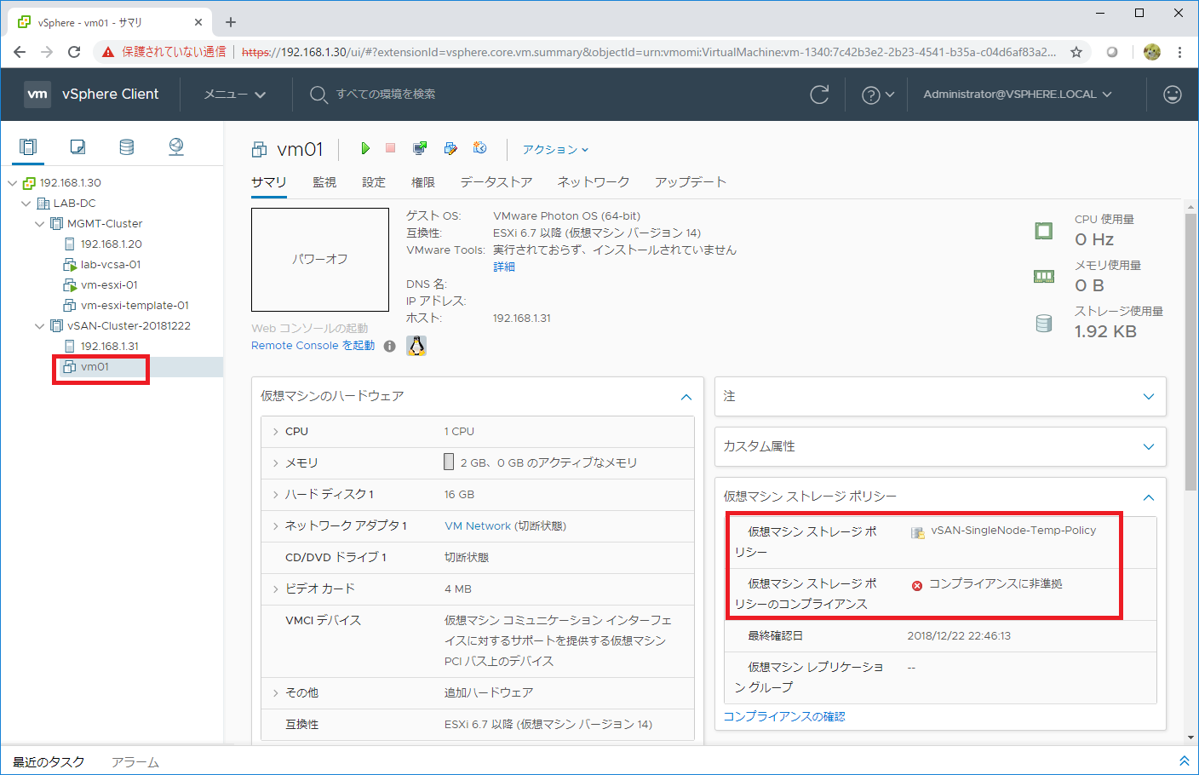The image size is (1199, 775).
Task: Go back with browser back arrow
Action: click(x=20, y=52)
